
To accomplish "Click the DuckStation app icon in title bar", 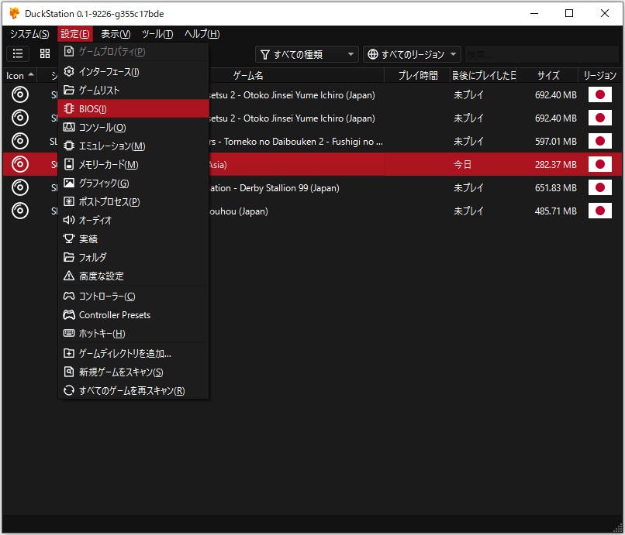I will click(15, 13).
